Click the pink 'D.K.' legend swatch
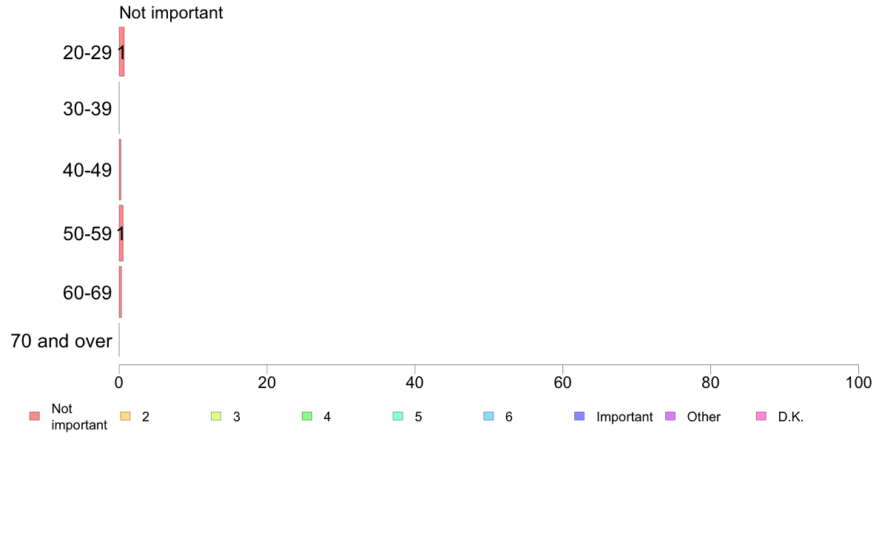 (x=761, y=415)
